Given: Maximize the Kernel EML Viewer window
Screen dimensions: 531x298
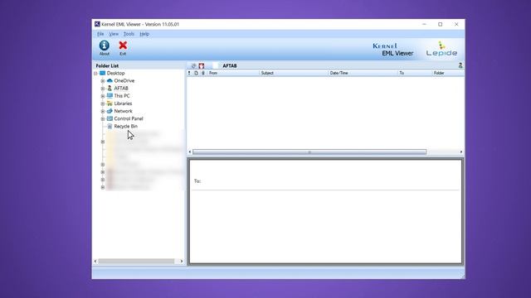Looking at the screenshot, I should (x=441, y=24).
